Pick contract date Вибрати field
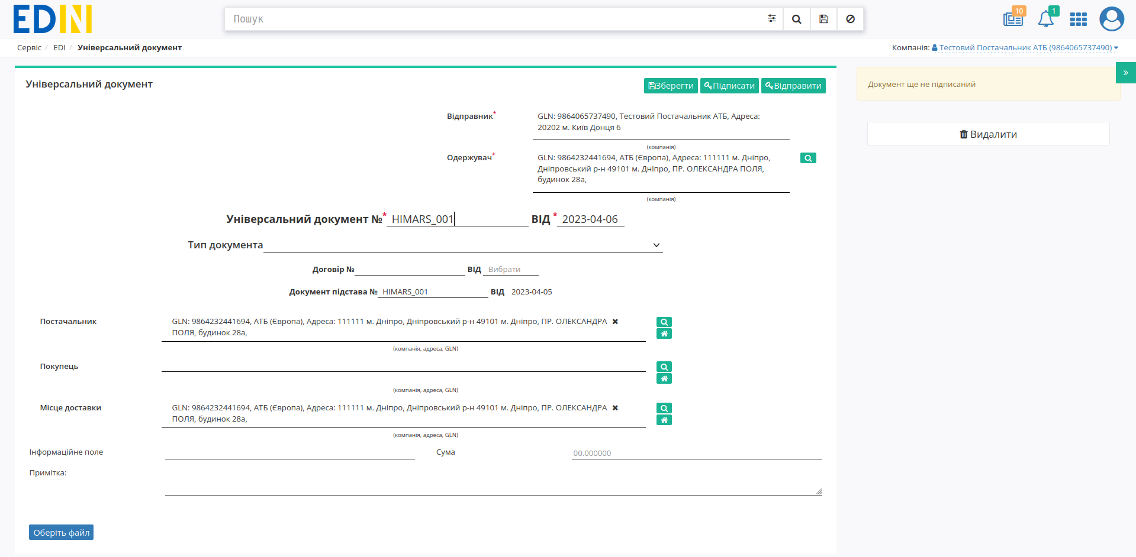Image resolution: width=1136 pixels, height=557 pixels. pos(511,270)
